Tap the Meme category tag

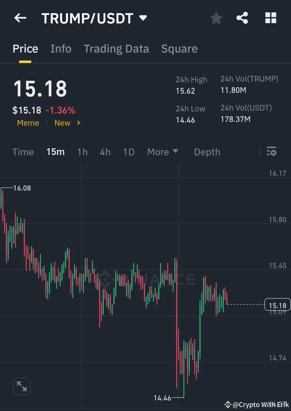[x=28, y=123]
